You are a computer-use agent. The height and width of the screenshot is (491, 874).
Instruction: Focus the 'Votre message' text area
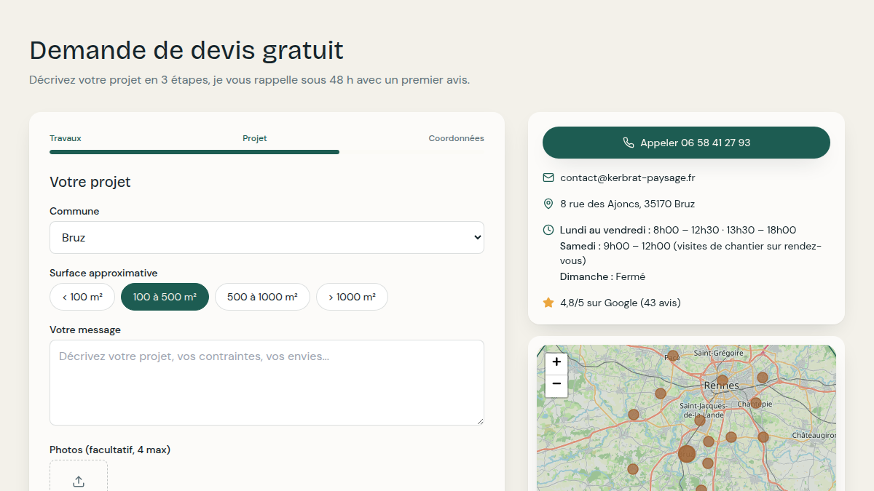tap(267, 383)
